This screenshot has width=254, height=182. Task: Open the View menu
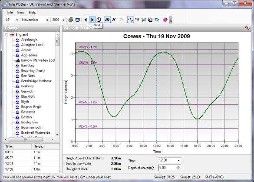(x=20, y=12)
